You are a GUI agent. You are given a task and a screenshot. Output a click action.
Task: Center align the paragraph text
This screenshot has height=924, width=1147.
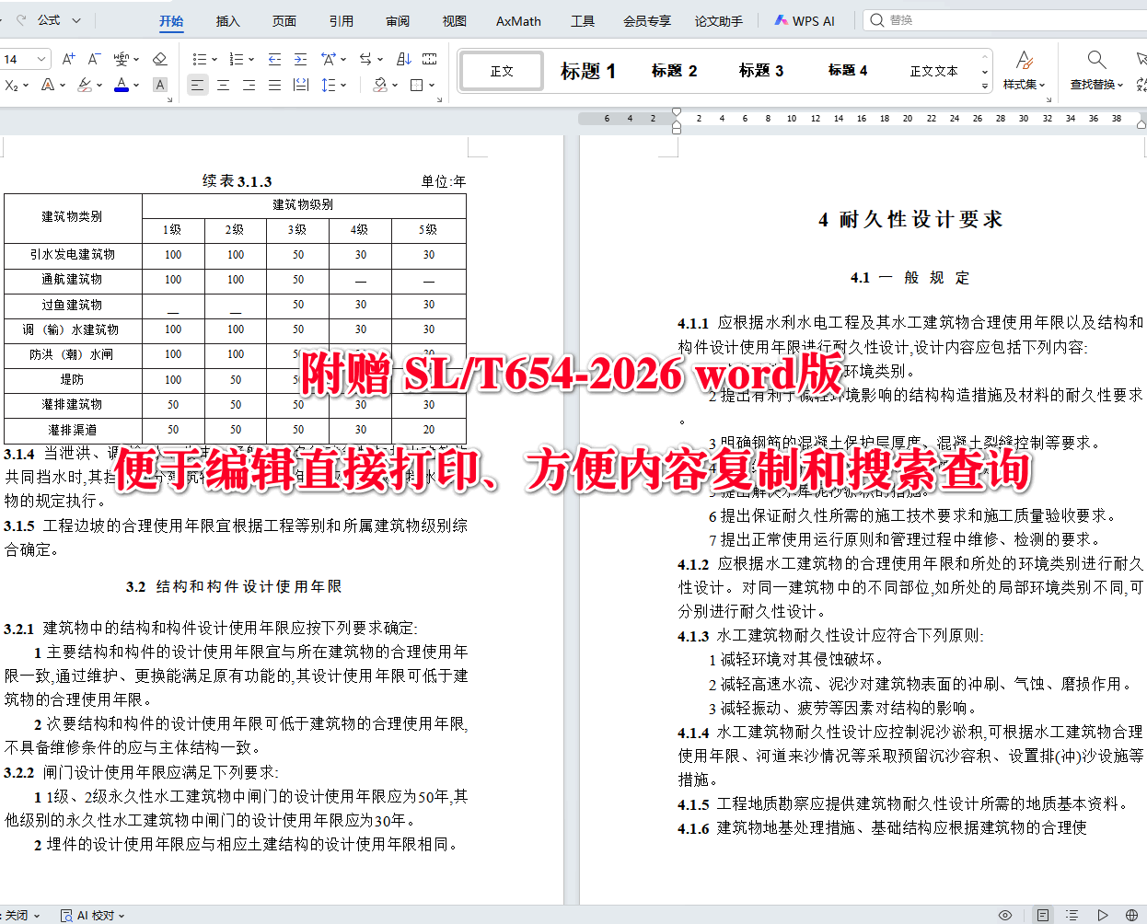[224, 84]
